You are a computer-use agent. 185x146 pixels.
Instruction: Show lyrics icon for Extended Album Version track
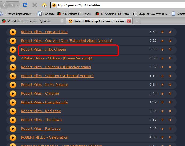(x=162, y=41)
